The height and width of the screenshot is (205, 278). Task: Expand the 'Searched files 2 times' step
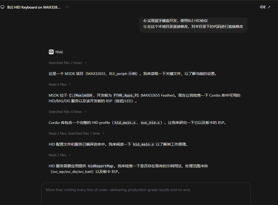tap(67, 63)
